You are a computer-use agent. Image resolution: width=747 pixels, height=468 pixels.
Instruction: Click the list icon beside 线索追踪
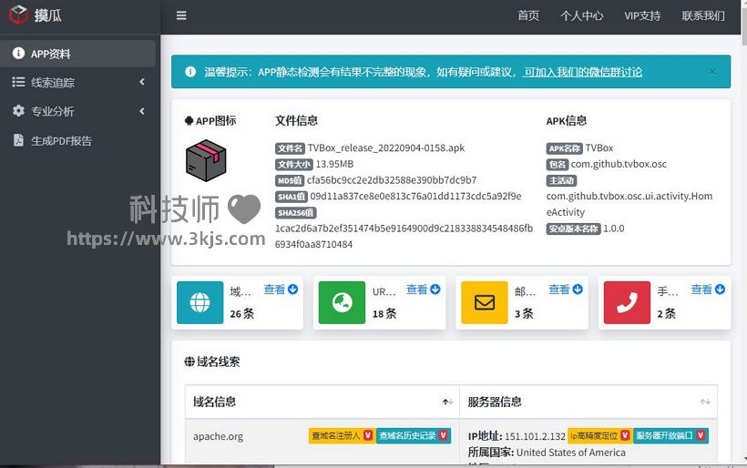pos(18,82)
